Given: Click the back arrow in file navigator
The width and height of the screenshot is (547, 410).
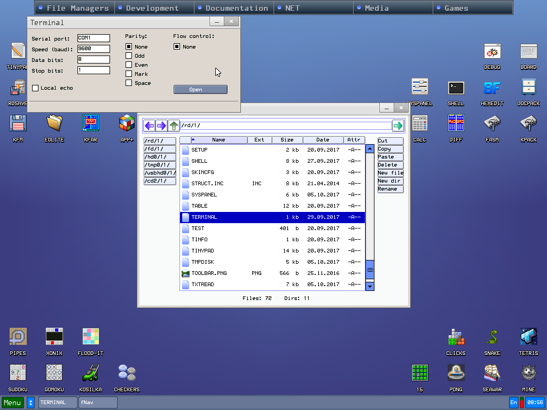Looking at the screenshot, I should pyautogui.click(x=149, y=126).
